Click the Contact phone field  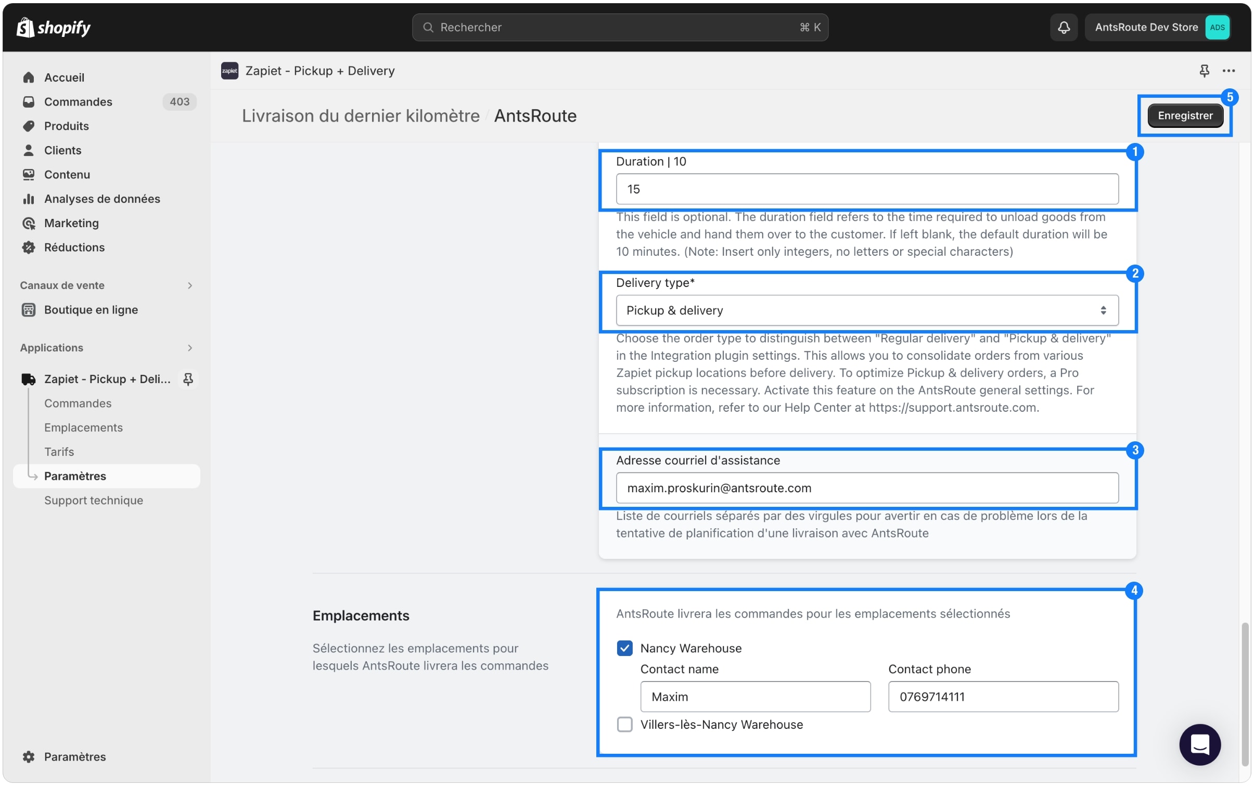pyautogui.click(x=1003, y=697)
